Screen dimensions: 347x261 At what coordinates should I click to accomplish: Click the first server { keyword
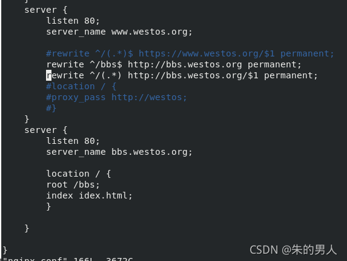(x=46, y=10)
